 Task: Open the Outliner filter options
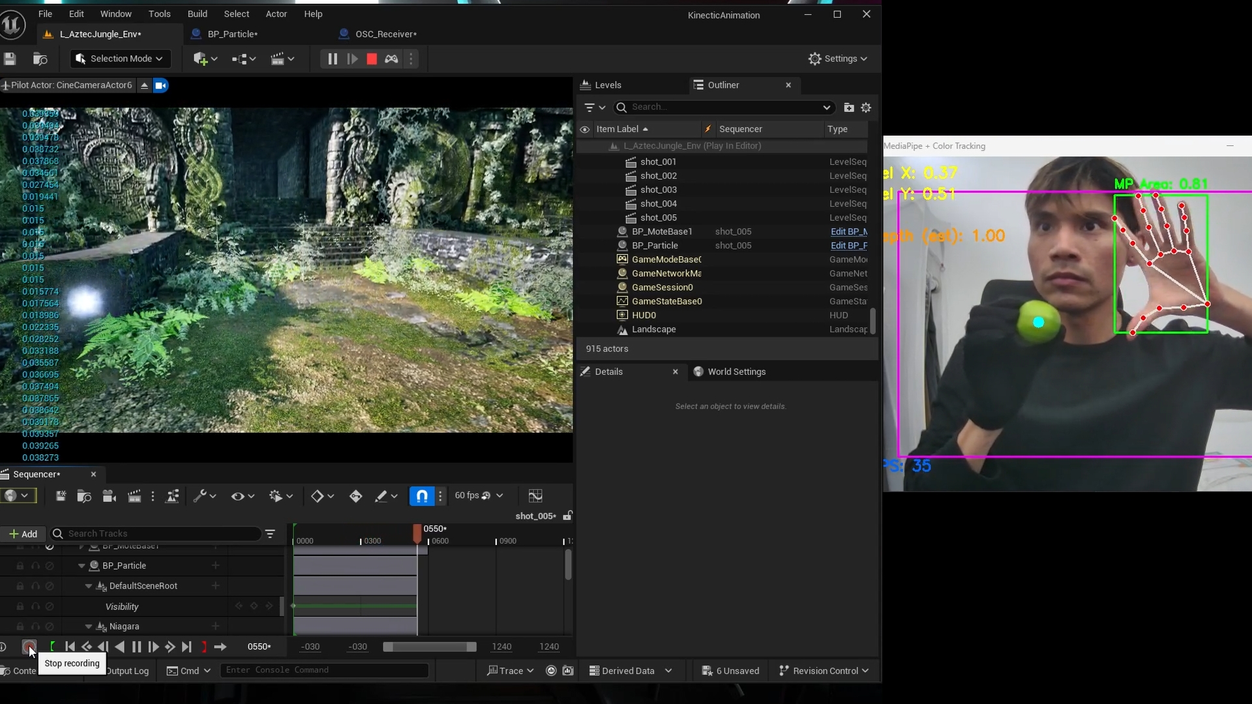[595, 107]
